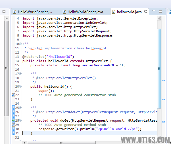Collapse the comment block at line 17
The height and width of the screenshot is (144, 171).
(x=20, y=74)
